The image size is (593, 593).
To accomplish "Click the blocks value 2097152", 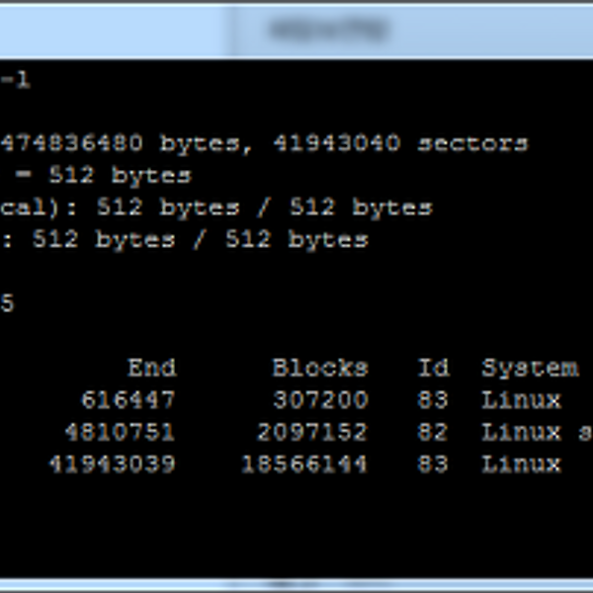I will 312,432.
